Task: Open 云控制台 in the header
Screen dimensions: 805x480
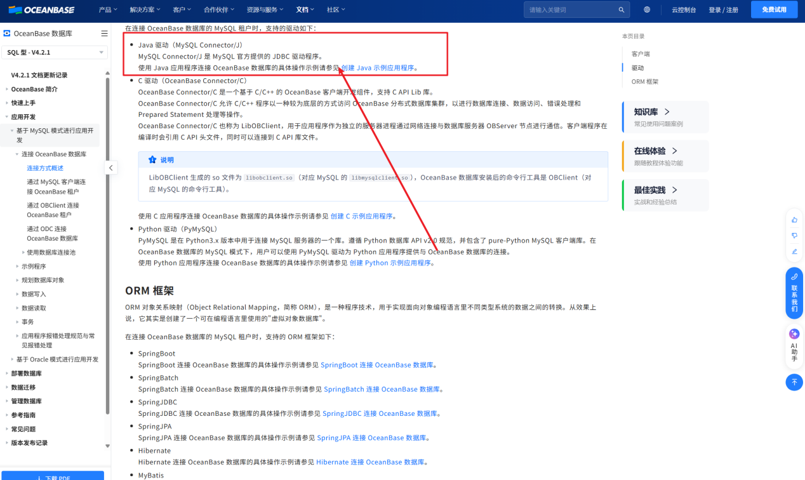Action: [x=684, y=10]
